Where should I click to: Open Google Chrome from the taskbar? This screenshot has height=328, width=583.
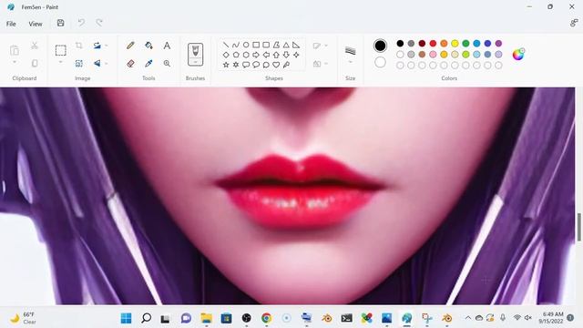[x=266, y=318]
